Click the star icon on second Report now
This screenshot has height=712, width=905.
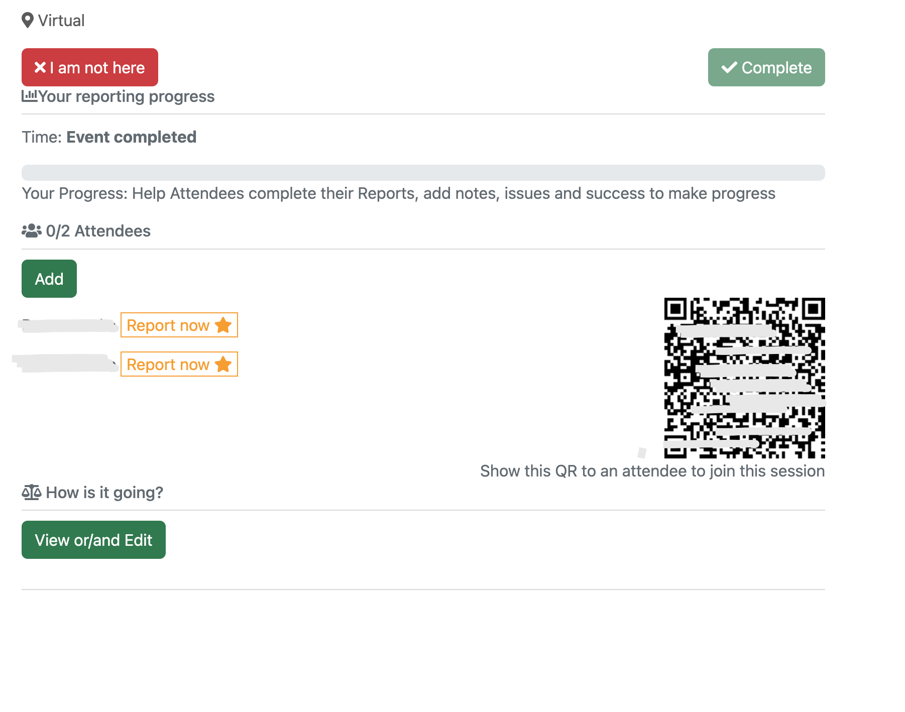(x=223, y=365)
